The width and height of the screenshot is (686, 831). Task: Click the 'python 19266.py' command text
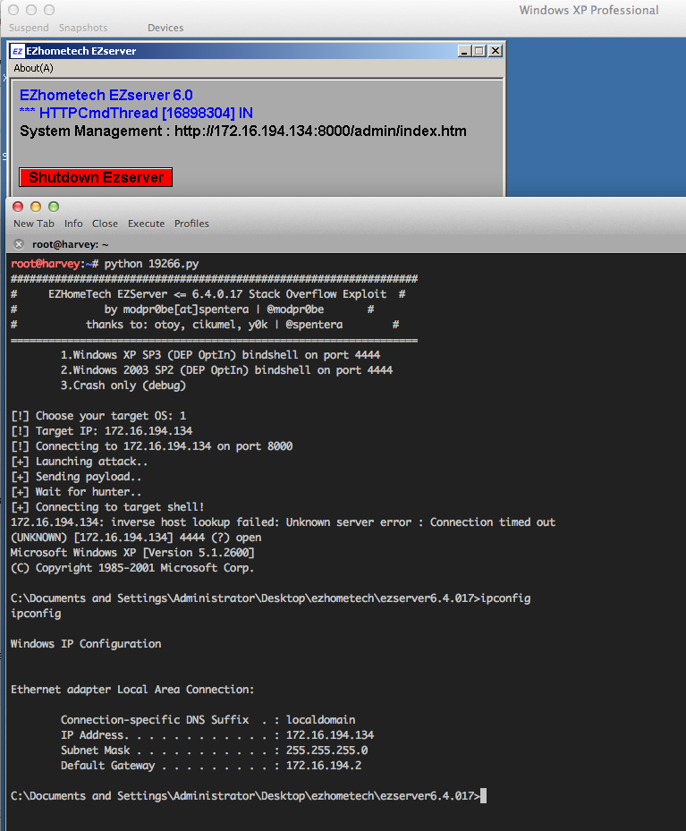[x=151, y=264]
